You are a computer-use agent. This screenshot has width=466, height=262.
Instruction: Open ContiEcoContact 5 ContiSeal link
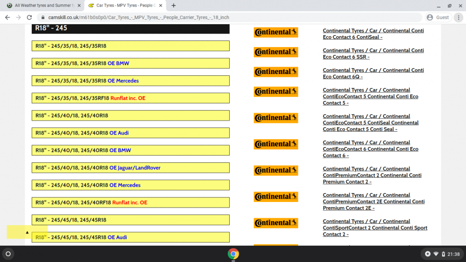tap(370, 123)
